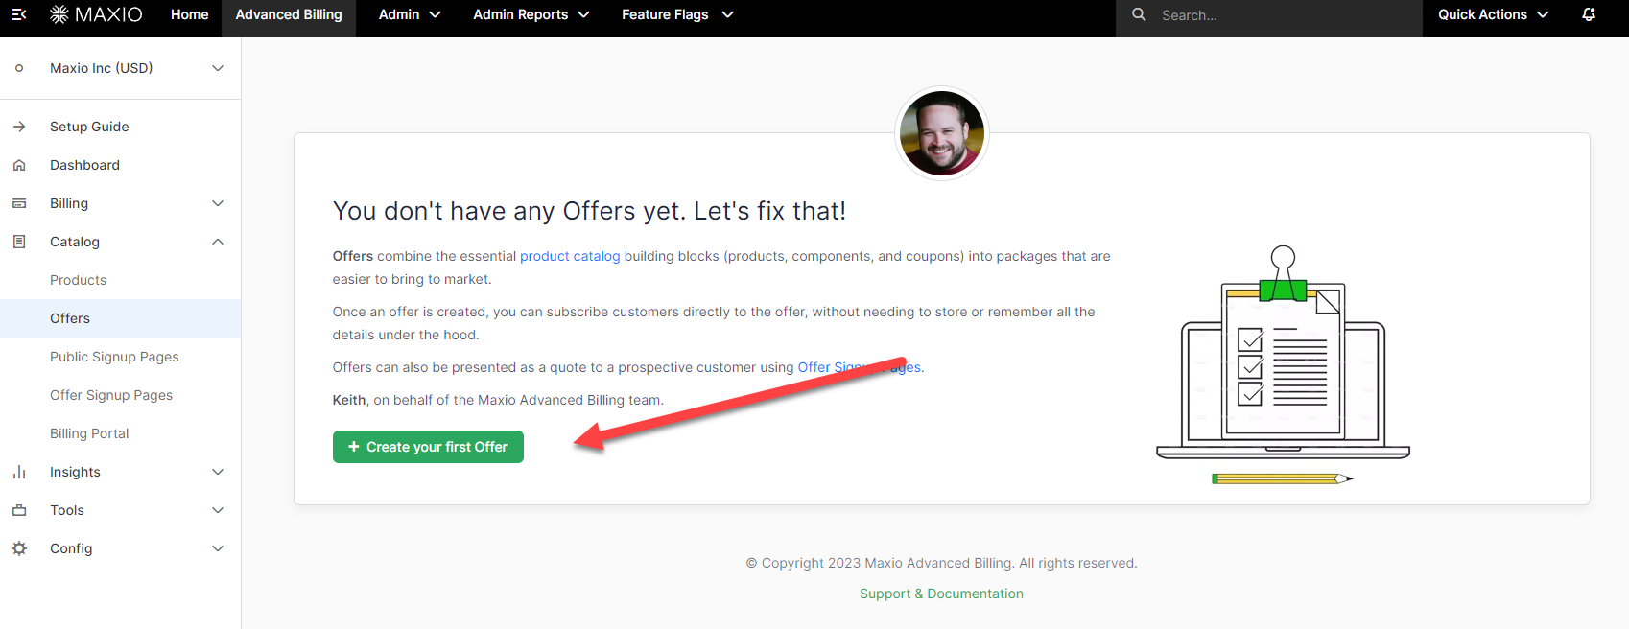Expand the Tools section chevron
Viewport: 1629px width, 629px height.
[x=218, y=510]
